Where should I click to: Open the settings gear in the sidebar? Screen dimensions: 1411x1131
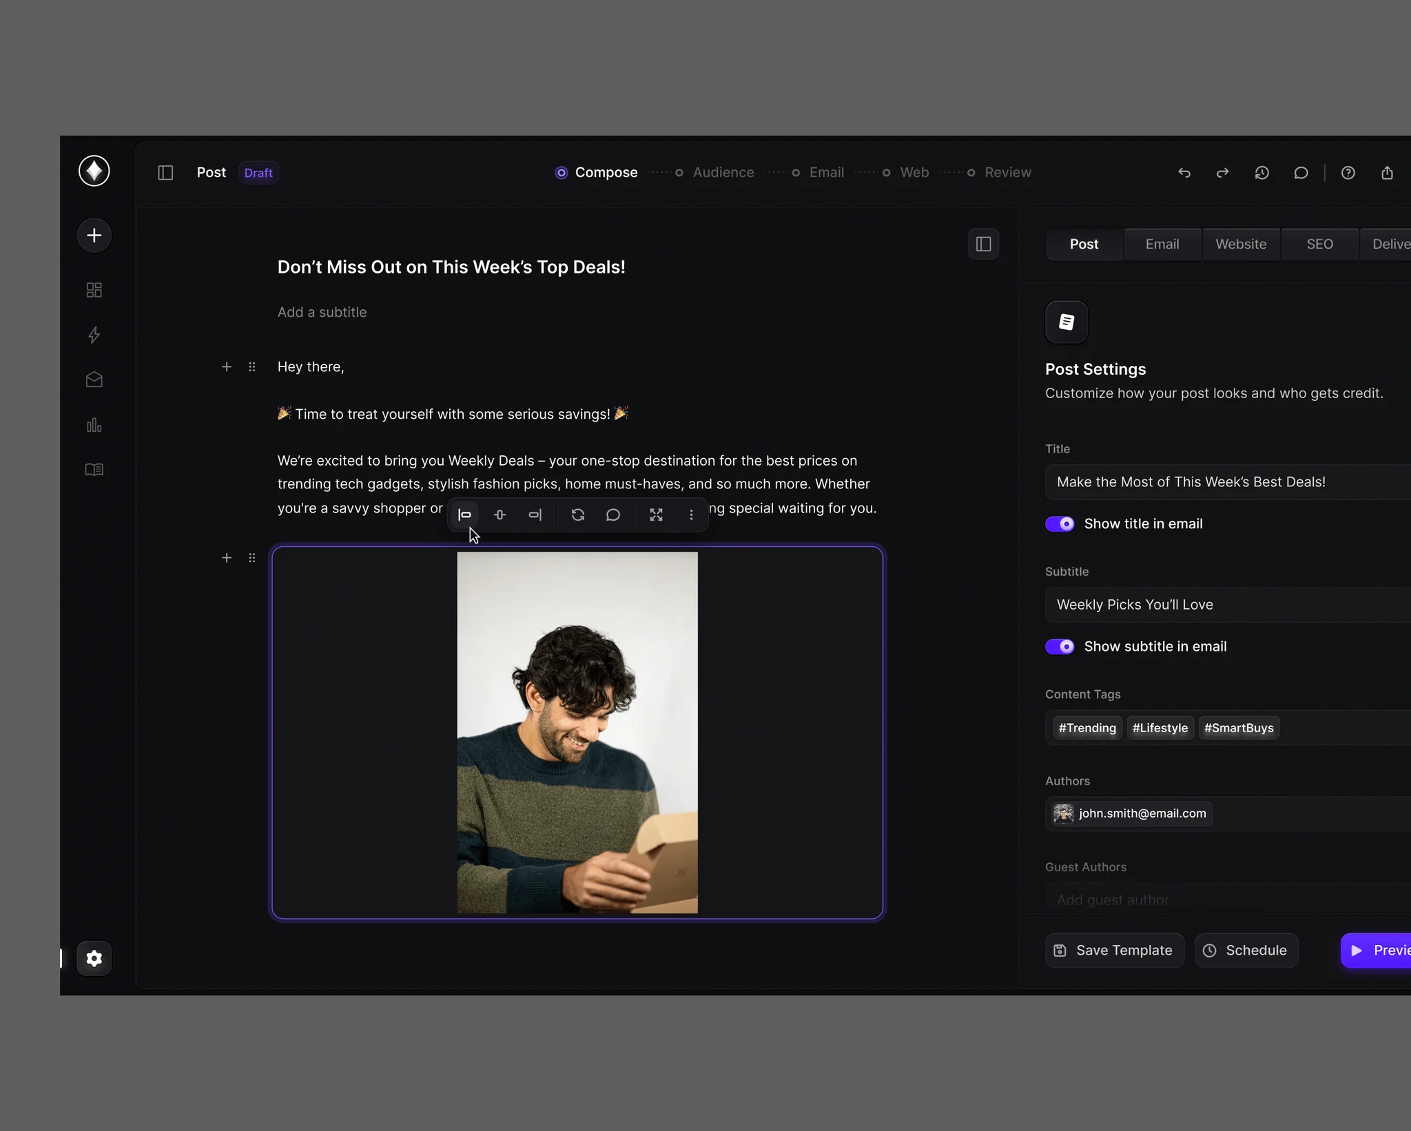[94, 958]
